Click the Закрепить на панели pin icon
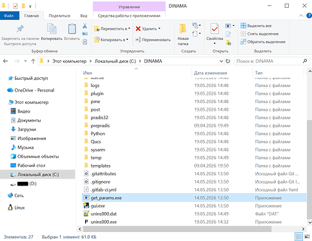 pyautogui.click(x=20, y=29)
